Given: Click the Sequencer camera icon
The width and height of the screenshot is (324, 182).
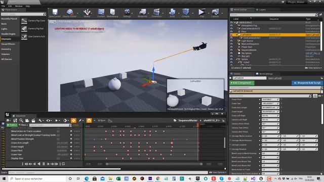Looking at the screenshot, I should coord(27,120).
